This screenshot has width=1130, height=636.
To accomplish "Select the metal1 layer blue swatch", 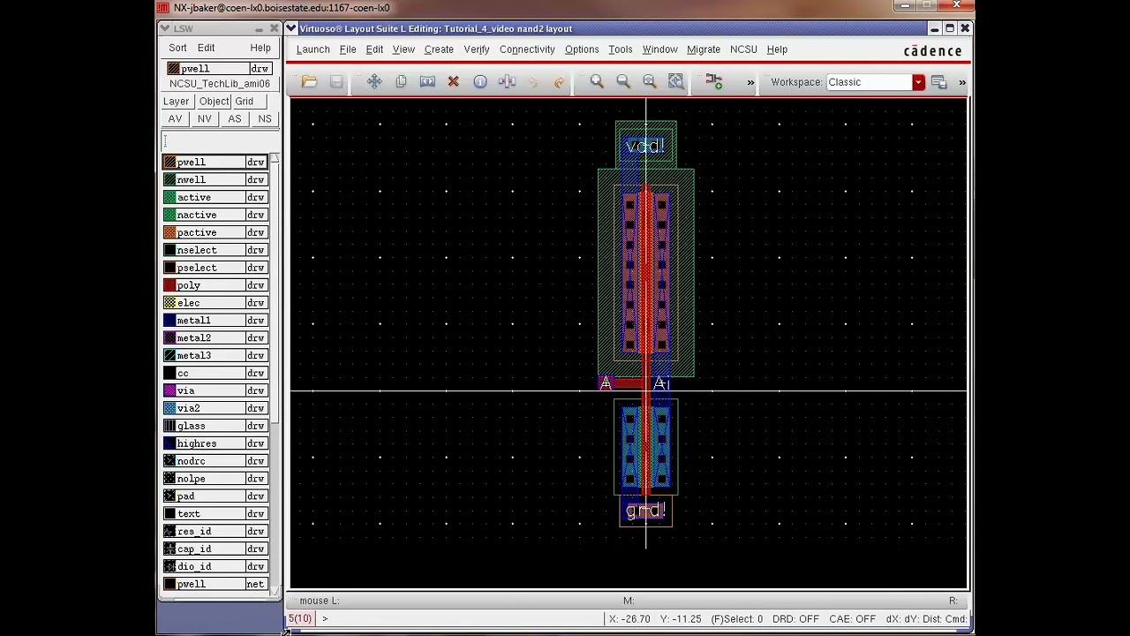I will click(x=169, y=321).
